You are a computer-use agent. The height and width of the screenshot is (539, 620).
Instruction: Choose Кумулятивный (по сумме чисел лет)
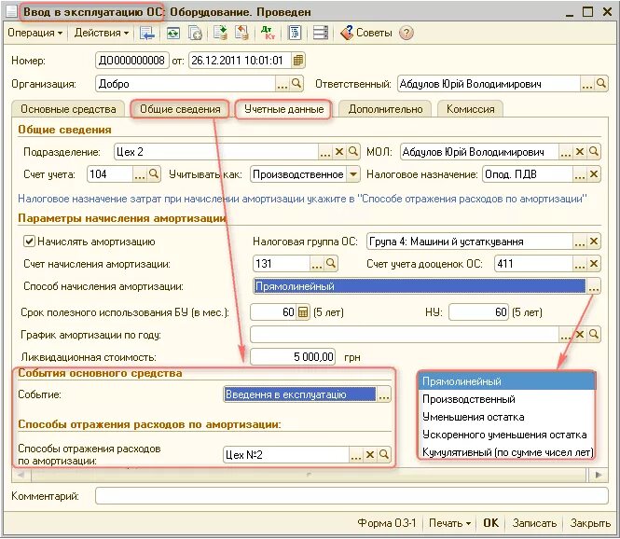[506, 452]
